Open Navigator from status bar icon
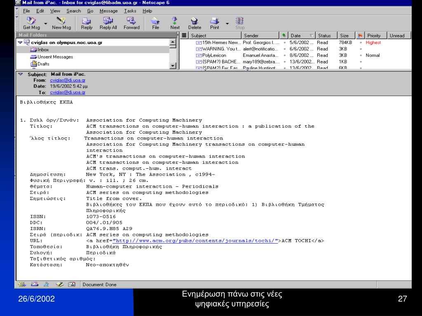Viewport: 422px width, 316px height. tap(22, 284)
